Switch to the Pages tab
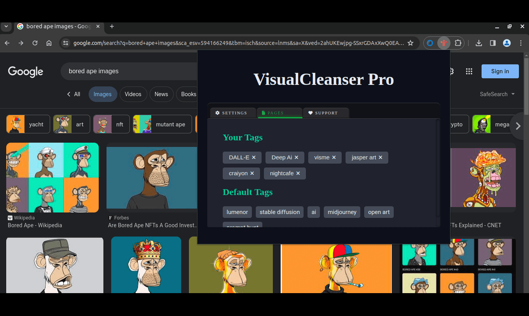The image size is (529, 316). (279, 113)
